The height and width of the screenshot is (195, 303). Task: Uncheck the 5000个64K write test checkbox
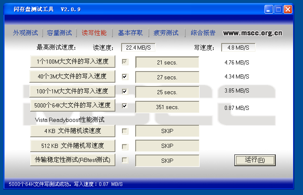[125, 106]
